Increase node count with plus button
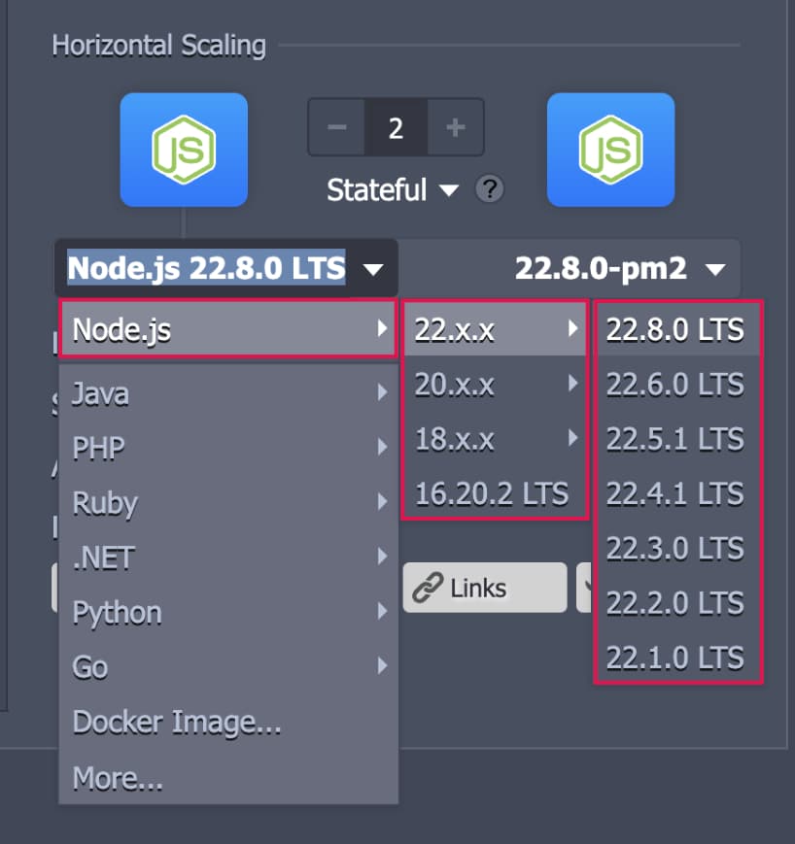795x844 pixels. pos(455,128)
